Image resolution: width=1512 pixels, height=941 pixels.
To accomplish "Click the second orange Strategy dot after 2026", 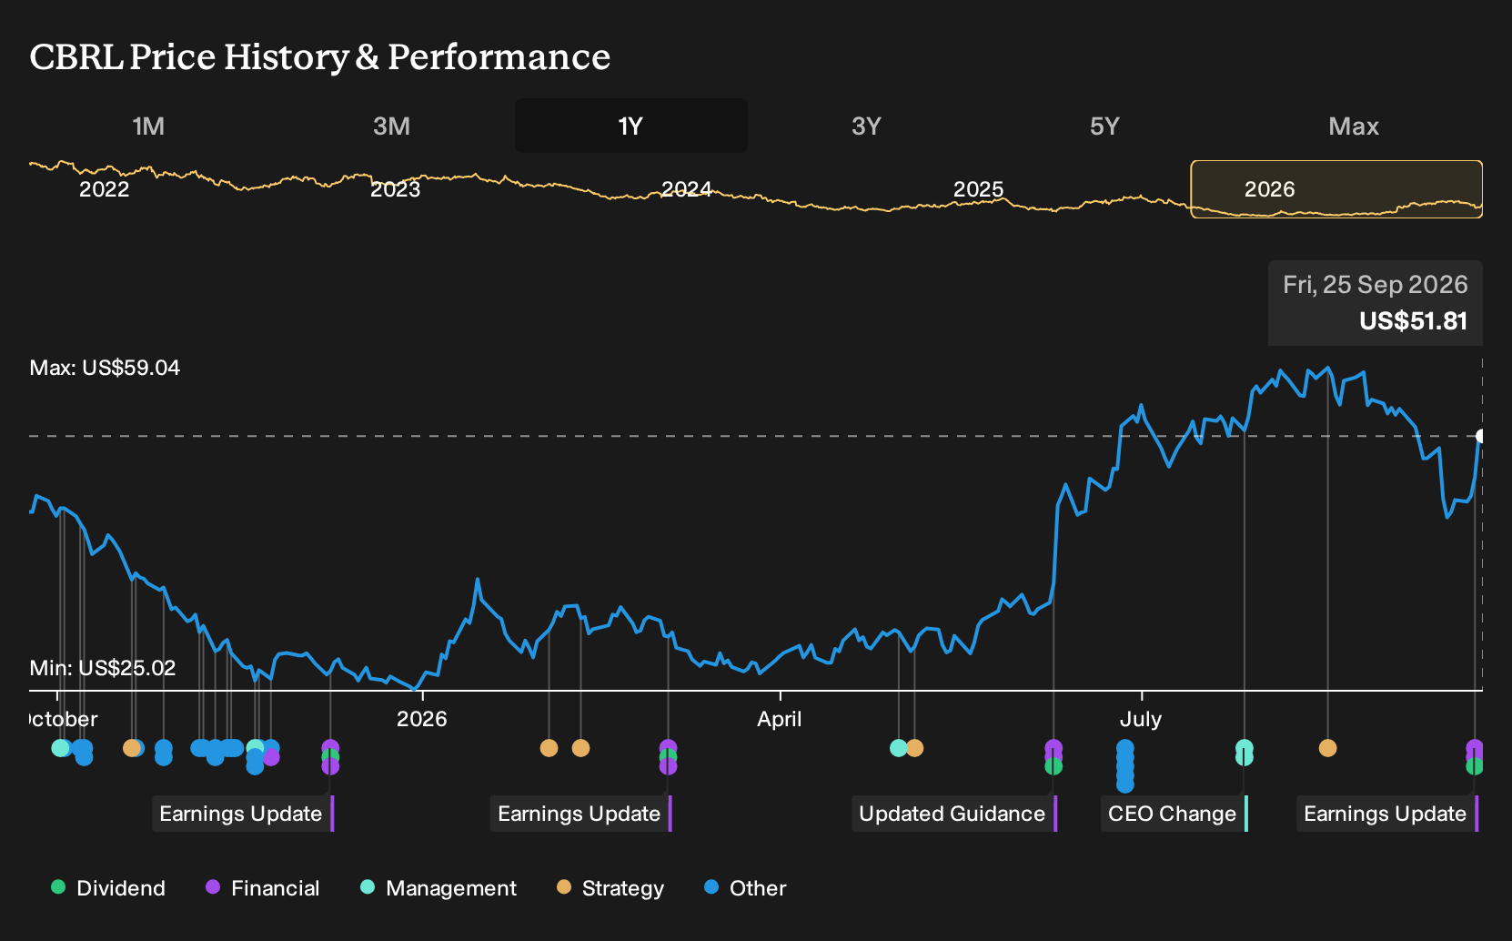I will [580, 748].
